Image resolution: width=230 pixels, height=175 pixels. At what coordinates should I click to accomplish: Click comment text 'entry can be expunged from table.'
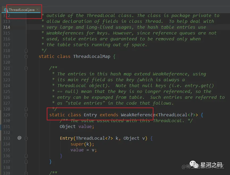click(x=101, y=97)
